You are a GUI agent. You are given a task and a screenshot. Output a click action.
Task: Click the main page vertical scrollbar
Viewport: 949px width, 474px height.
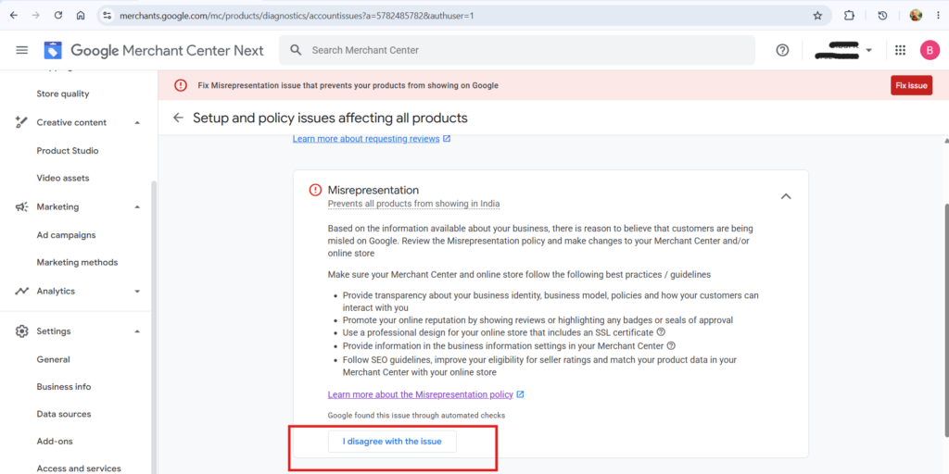946,320
